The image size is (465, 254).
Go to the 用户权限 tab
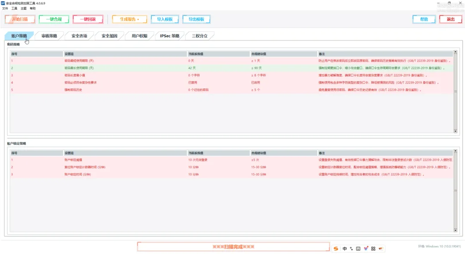tap(139, 36)
